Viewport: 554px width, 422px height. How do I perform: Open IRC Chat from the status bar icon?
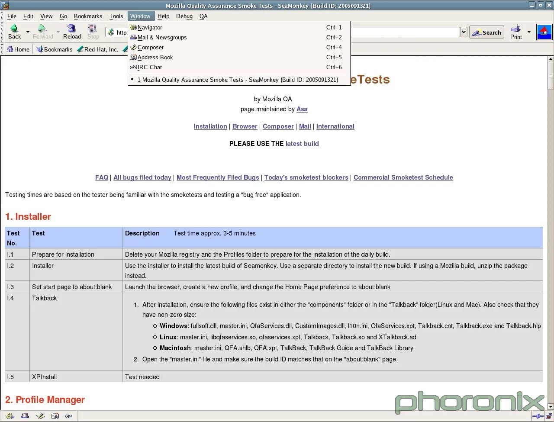pos(69,416)
